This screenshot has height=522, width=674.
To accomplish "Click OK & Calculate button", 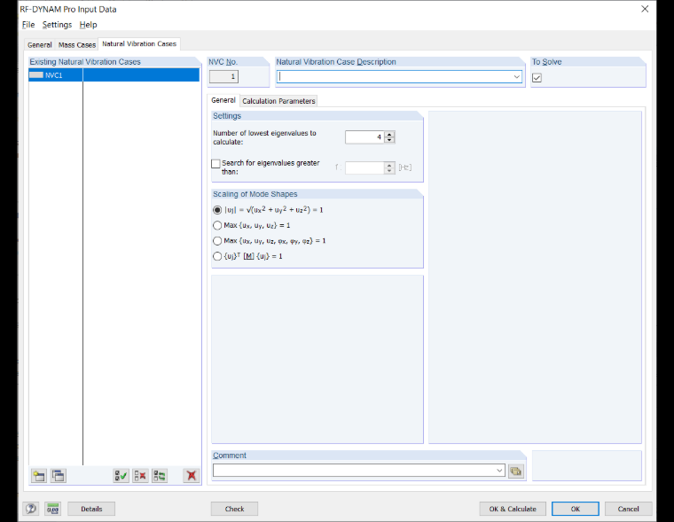I will tap(513, 509).
